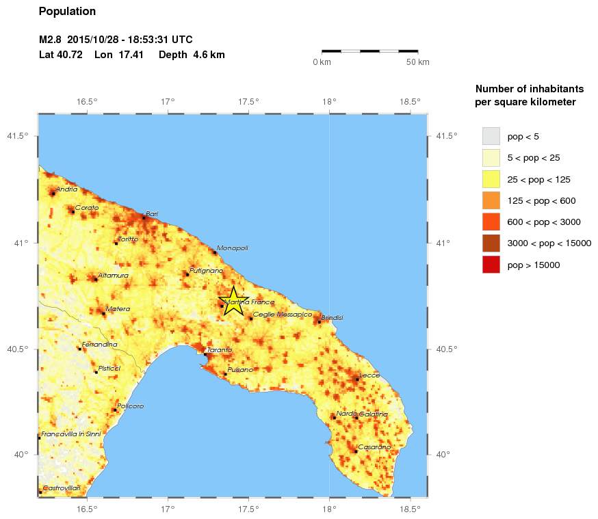This screenshot has height=519, width=598.
Task: Click the black square marker at Taranto
Action: pos(205,354)
